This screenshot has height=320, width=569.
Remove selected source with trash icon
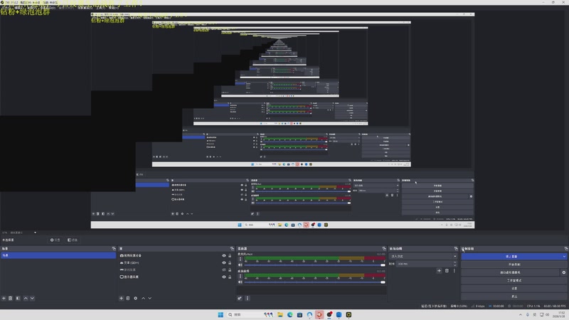(x=128, y=298)
